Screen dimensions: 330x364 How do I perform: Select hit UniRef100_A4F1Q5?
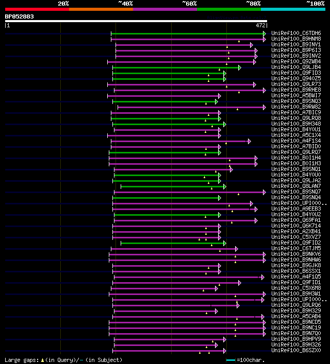click(296, 276)
